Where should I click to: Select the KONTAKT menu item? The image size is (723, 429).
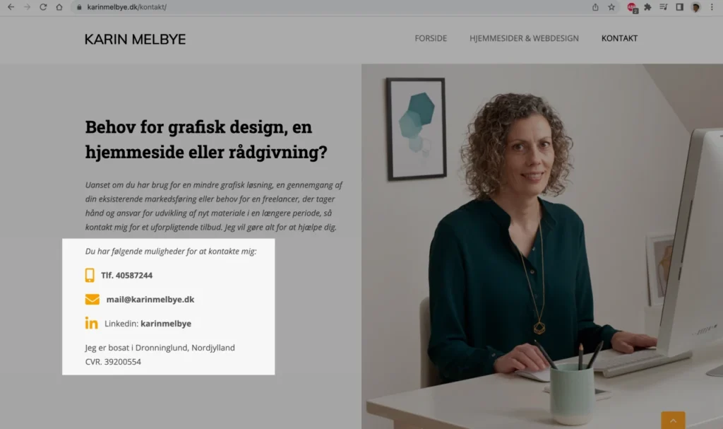pos(619,38)
